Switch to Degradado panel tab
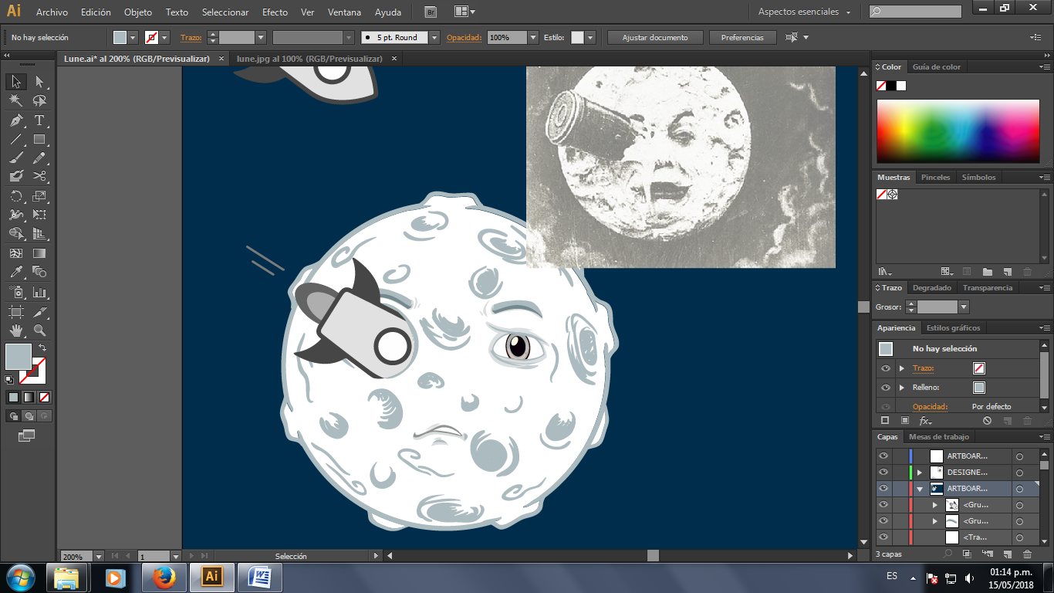 pos(932,287)
